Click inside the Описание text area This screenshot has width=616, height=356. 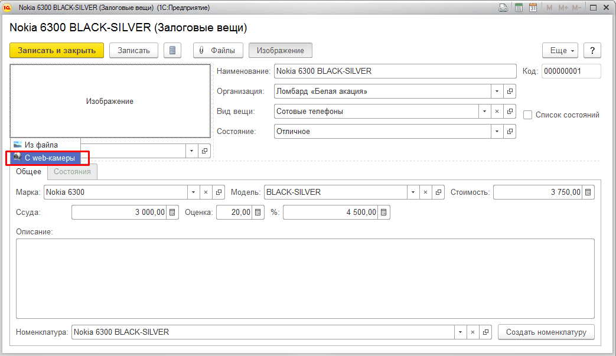tap(305, 279)
